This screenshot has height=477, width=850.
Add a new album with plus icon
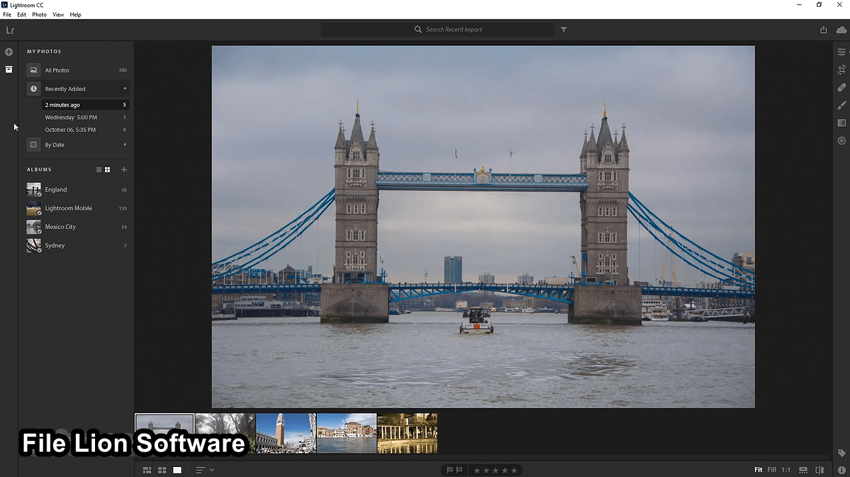point(124,170)
